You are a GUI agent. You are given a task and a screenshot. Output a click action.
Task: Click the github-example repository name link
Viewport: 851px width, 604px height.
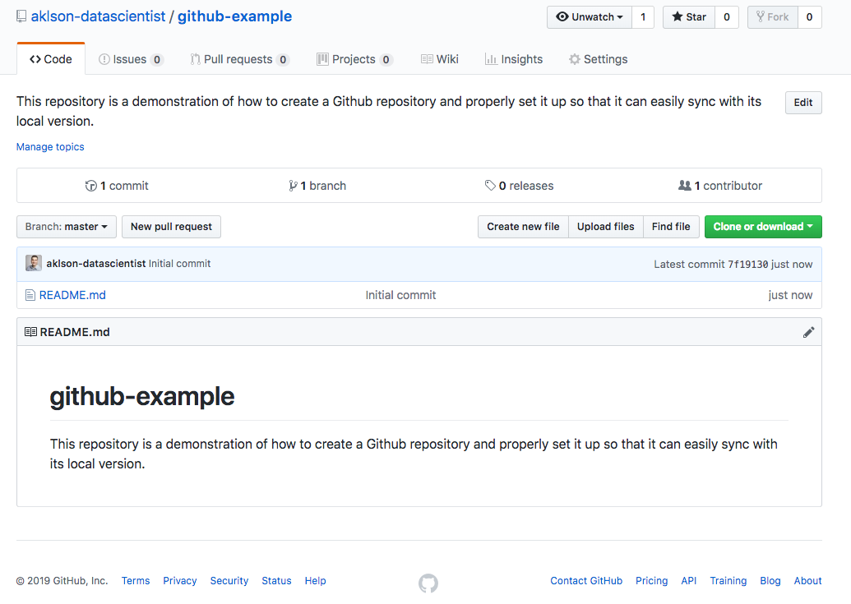pyautogui.click(x=235, y=16)
